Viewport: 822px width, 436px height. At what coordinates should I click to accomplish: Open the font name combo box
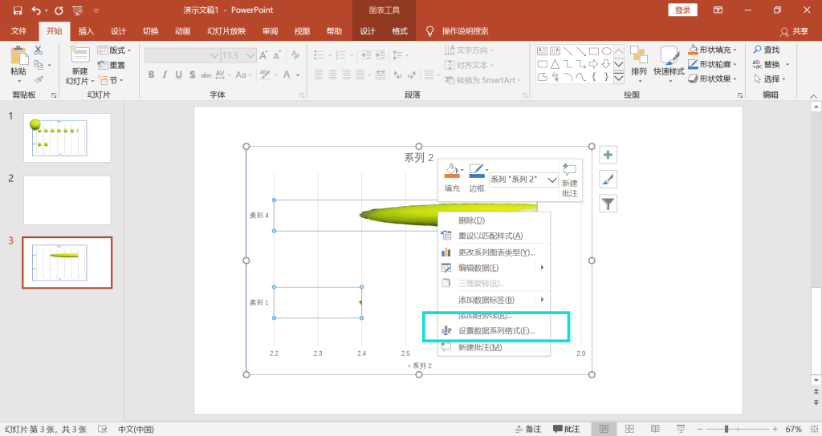coord(182,55)
